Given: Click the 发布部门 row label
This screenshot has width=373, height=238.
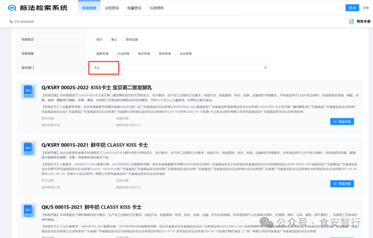Looking at the screenshot, I should point(28,68).
